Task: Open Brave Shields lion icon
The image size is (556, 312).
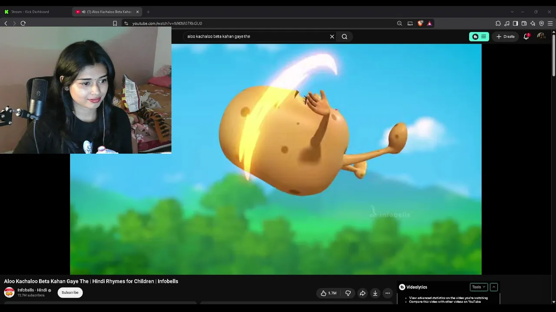Action: point(420,23)
